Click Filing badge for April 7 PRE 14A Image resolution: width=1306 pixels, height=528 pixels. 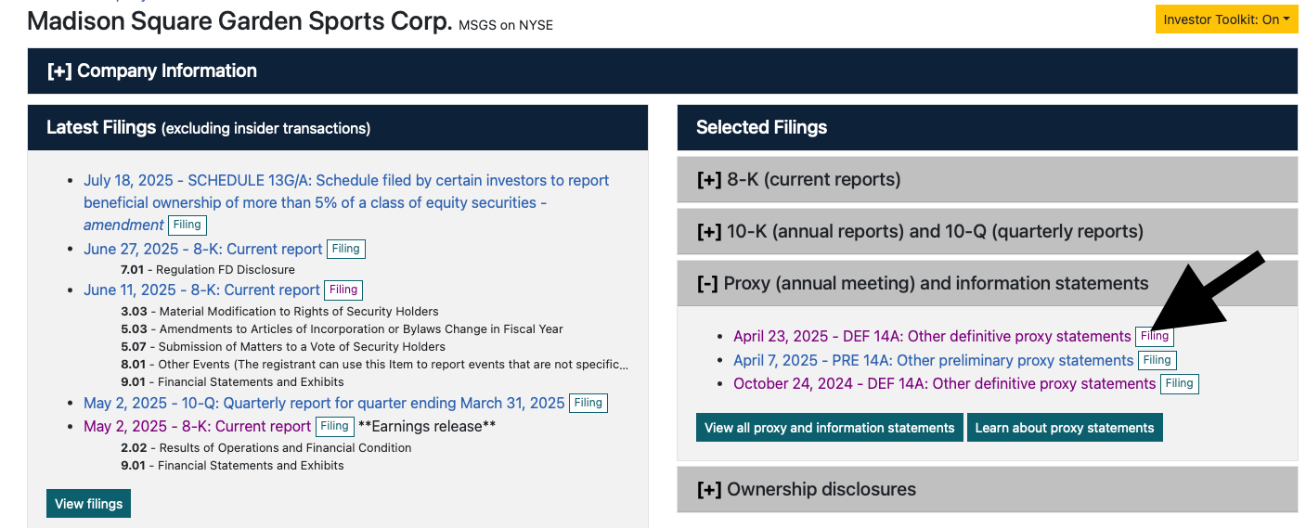[x=1157, y=360]
